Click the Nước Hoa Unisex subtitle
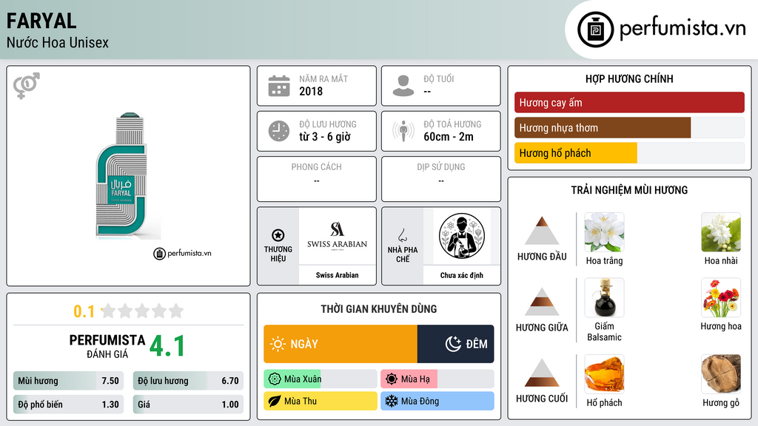 pyautogui.click(x=58, y=42)
